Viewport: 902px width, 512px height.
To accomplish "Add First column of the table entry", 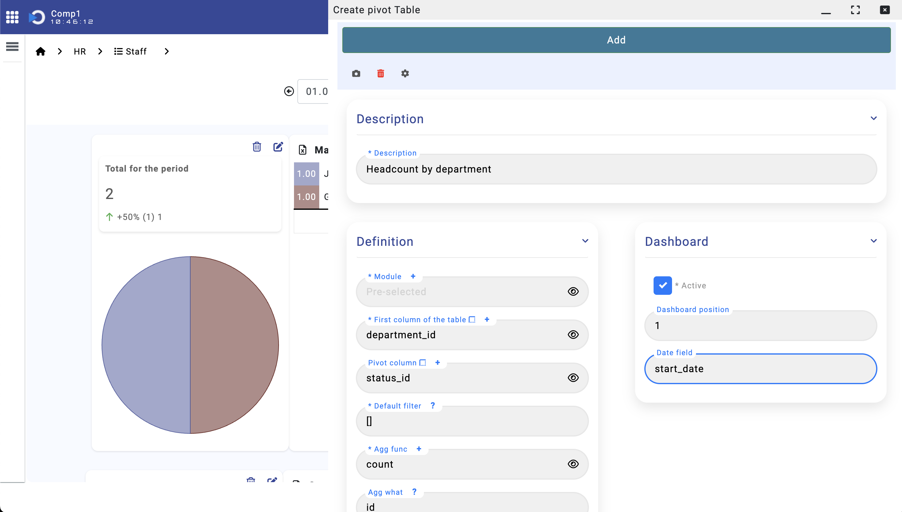I will tap(487, 320).
